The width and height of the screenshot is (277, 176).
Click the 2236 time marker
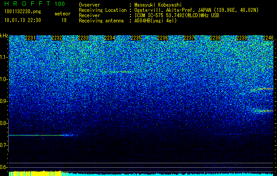coord(163,38)
